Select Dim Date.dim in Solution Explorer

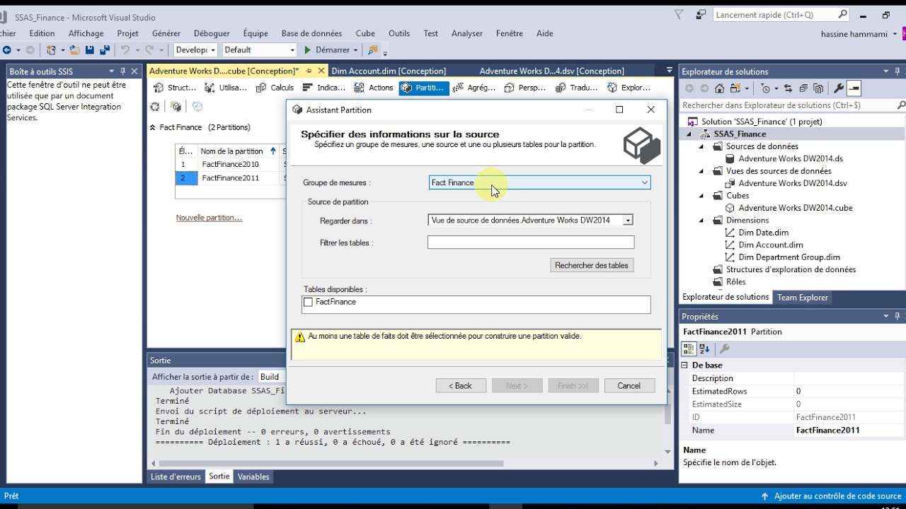763,233
